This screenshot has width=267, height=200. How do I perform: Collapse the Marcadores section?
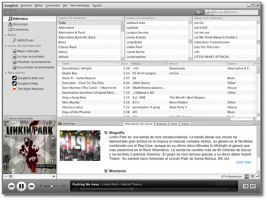(6, 73)
